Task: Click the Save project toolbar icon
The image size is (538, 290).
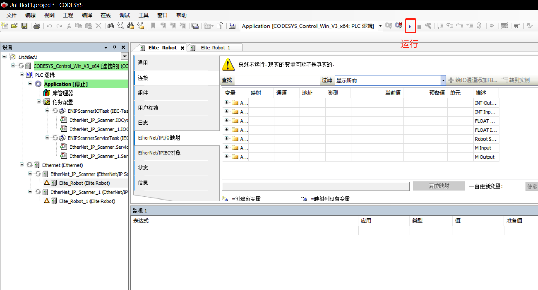Action: tap(24, 26)
